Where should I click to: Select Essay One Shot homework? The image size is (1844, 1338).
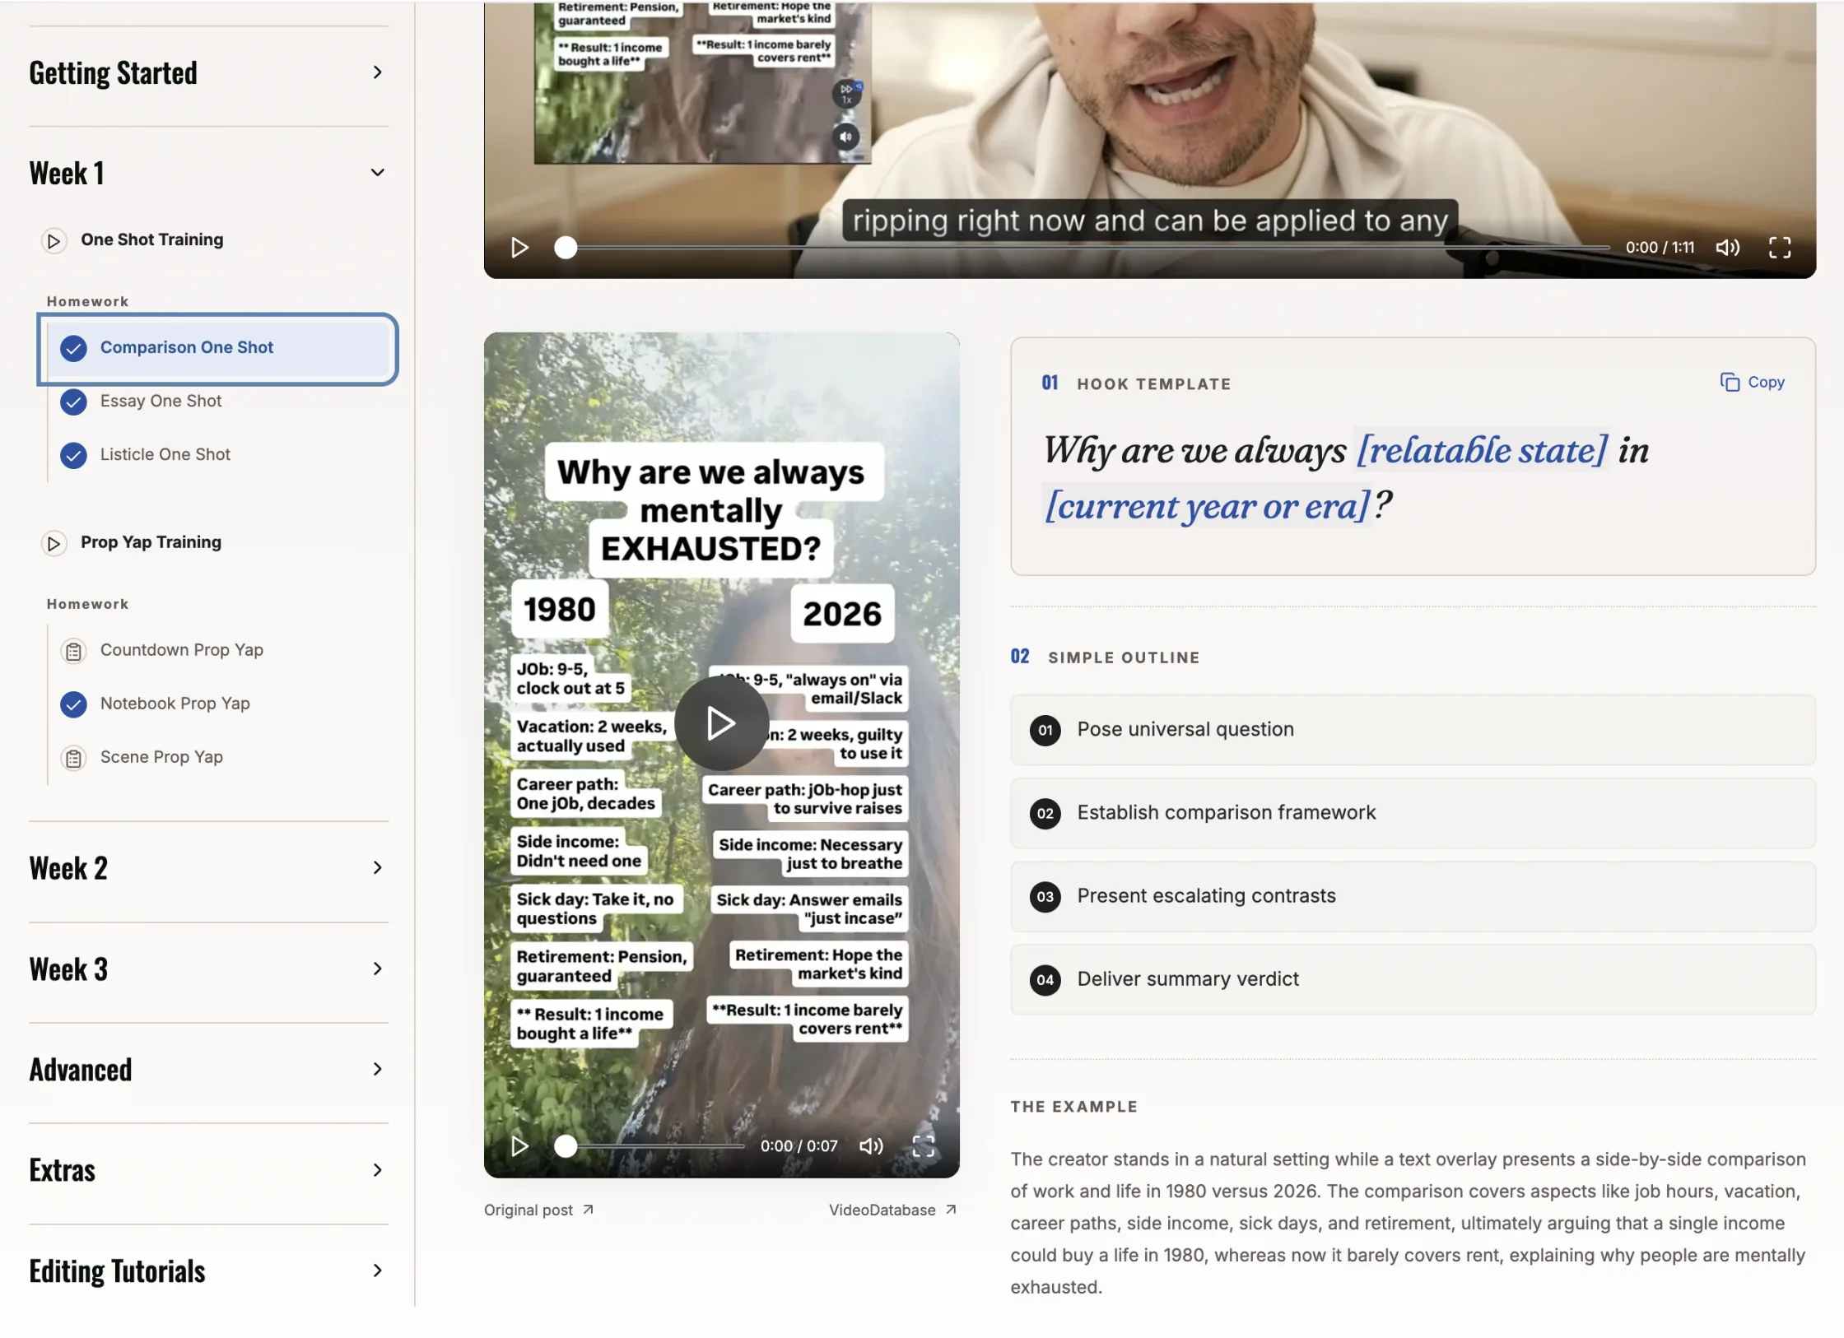161,402
